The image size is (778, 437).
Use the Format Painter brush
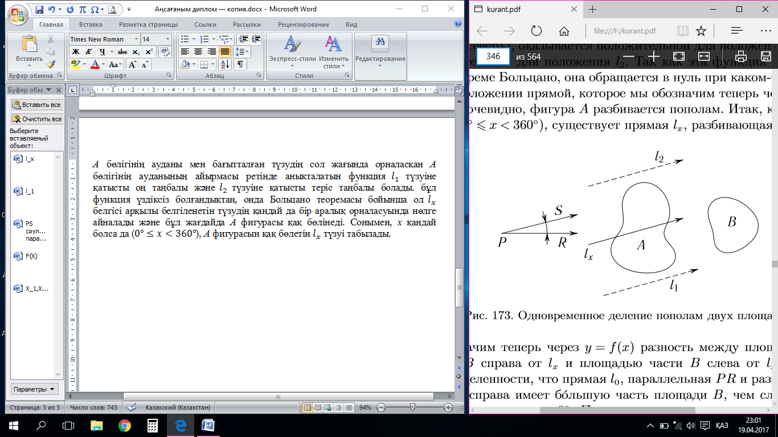click(50, 64)
